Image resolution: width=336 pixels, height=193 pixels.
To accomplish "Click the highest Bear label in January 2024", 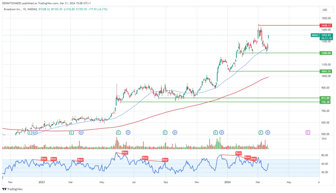I will (x=239, y=153).
